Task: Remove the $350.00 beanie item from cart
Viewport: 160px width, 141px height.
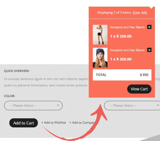Action: tap(149, 50)
